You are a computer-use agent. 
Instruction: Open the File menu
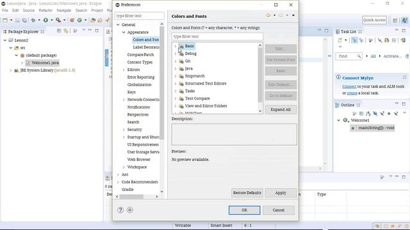click(x=5, y=10)
